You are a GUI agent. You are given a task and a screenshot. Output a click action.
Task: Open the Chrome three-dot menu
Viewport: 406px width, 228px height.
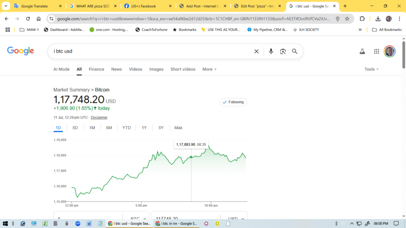coord(400,19)
